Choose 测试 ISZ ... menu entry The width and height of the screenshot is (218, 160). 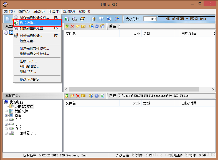tap(37, 72)
